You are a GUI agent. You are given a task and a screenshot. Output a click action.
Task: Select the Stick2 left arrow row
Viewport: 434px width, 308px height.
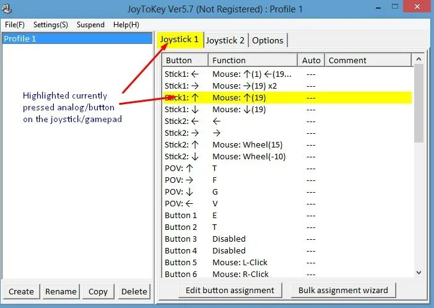tap(288, 121)
